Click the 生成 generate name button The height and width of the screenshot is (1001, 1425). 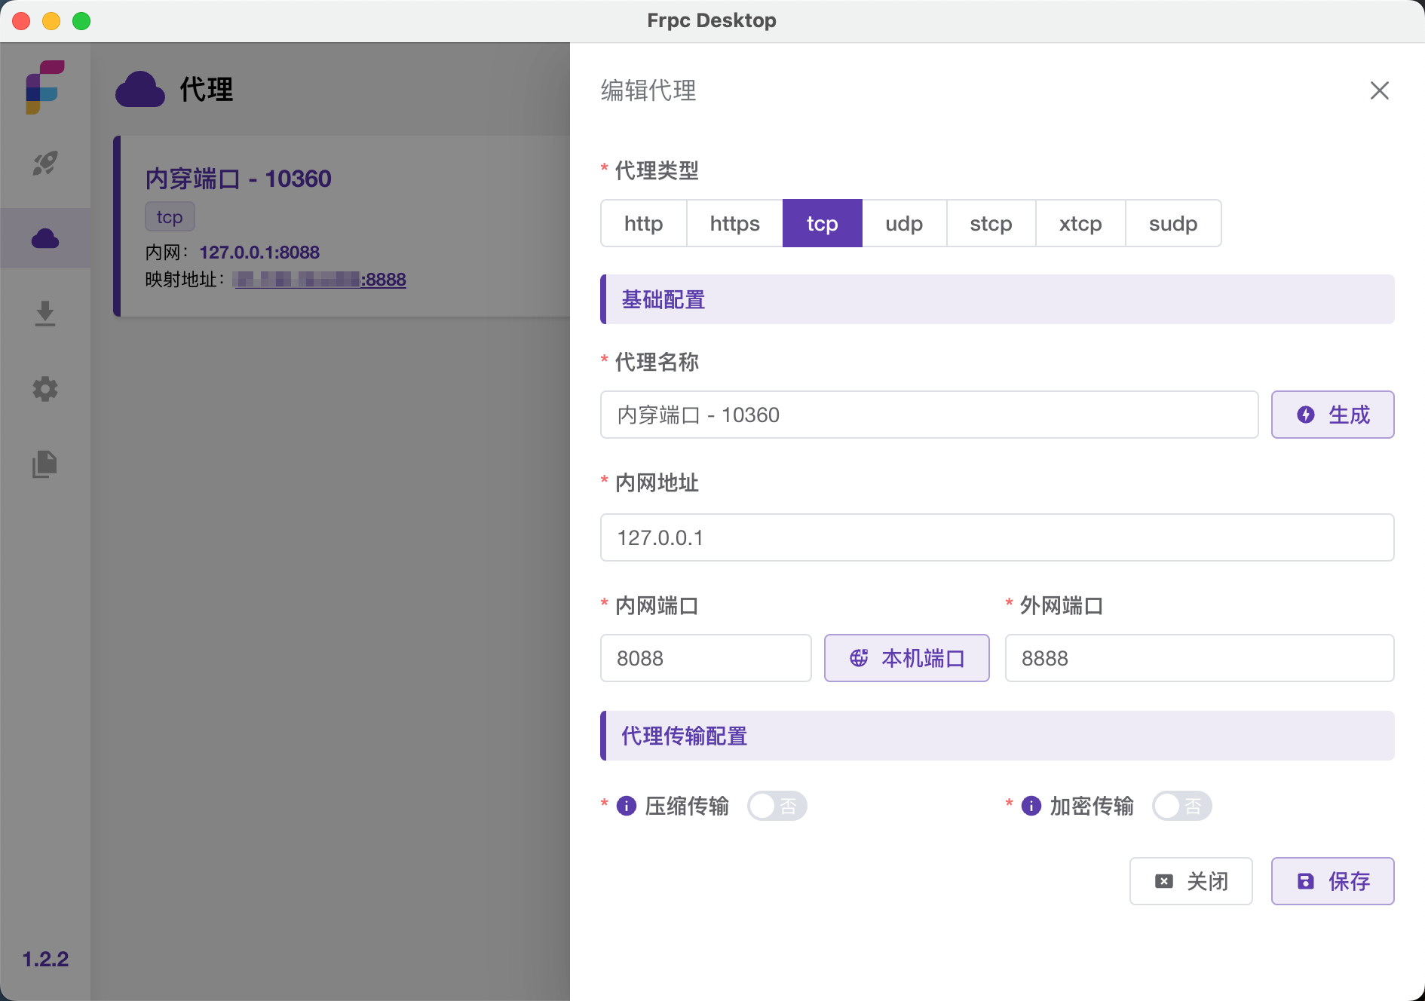click(1332, 415)
